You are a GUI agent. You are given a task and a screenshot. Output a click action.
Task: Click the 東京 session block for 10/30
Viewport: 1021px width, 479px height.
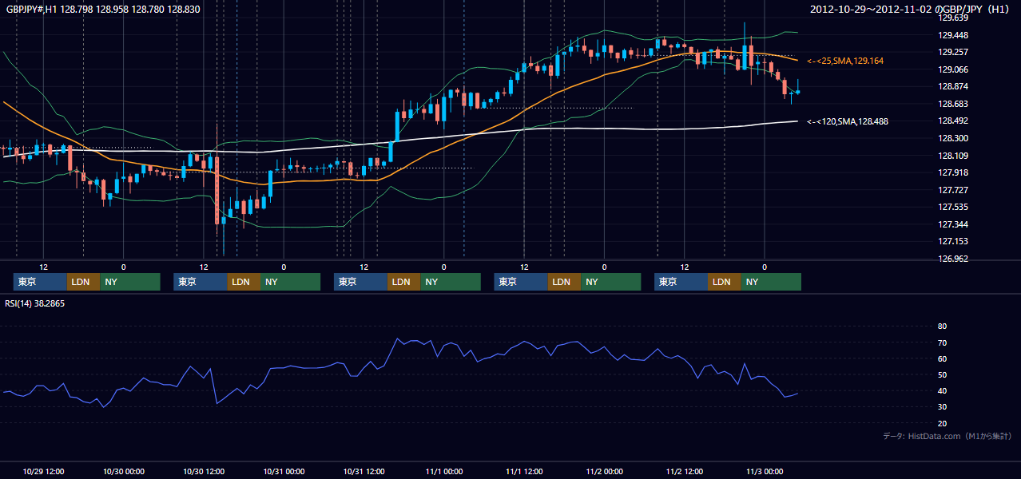point(201,282)
